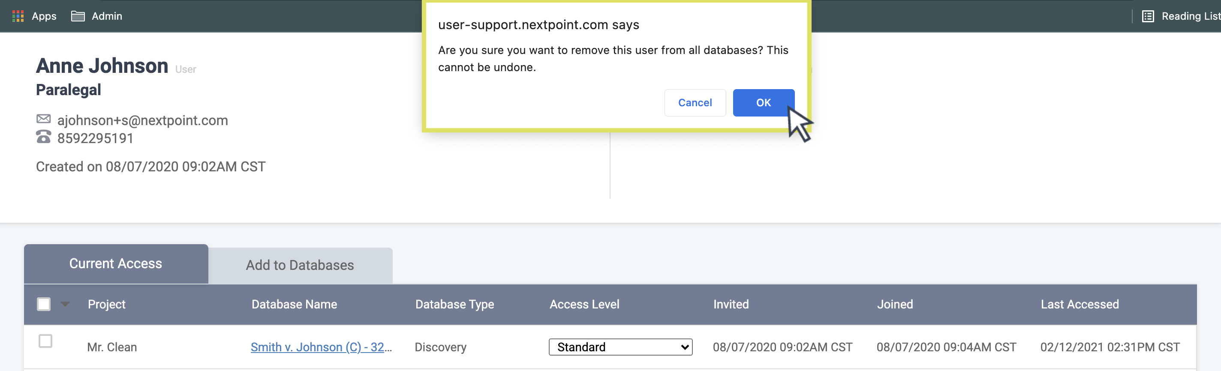Viewport: 1221px width, 371px height.
Task: Click the user-support.nextpoint.com says dialog title
Action: coord(538,25)
